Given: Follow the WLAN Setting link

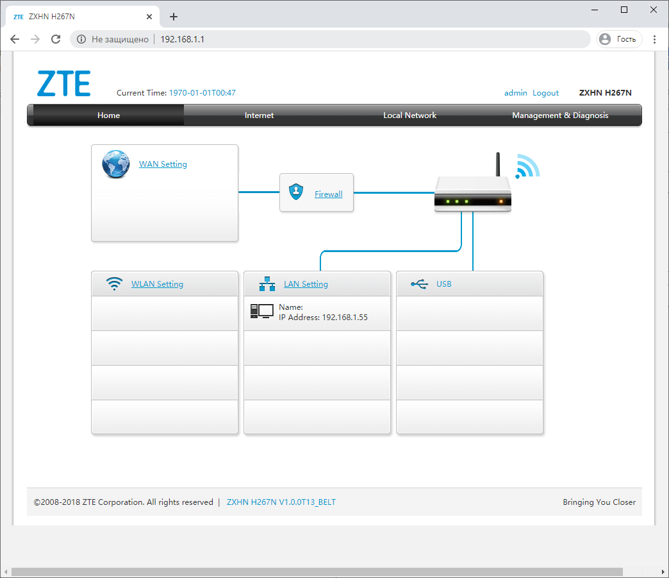Looking at the screenshot, I should [x=157, y=284].
